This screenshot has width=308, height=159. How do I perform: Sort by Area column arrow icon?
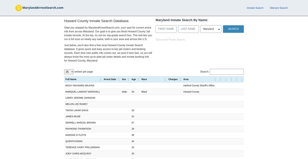pos(215,79)
